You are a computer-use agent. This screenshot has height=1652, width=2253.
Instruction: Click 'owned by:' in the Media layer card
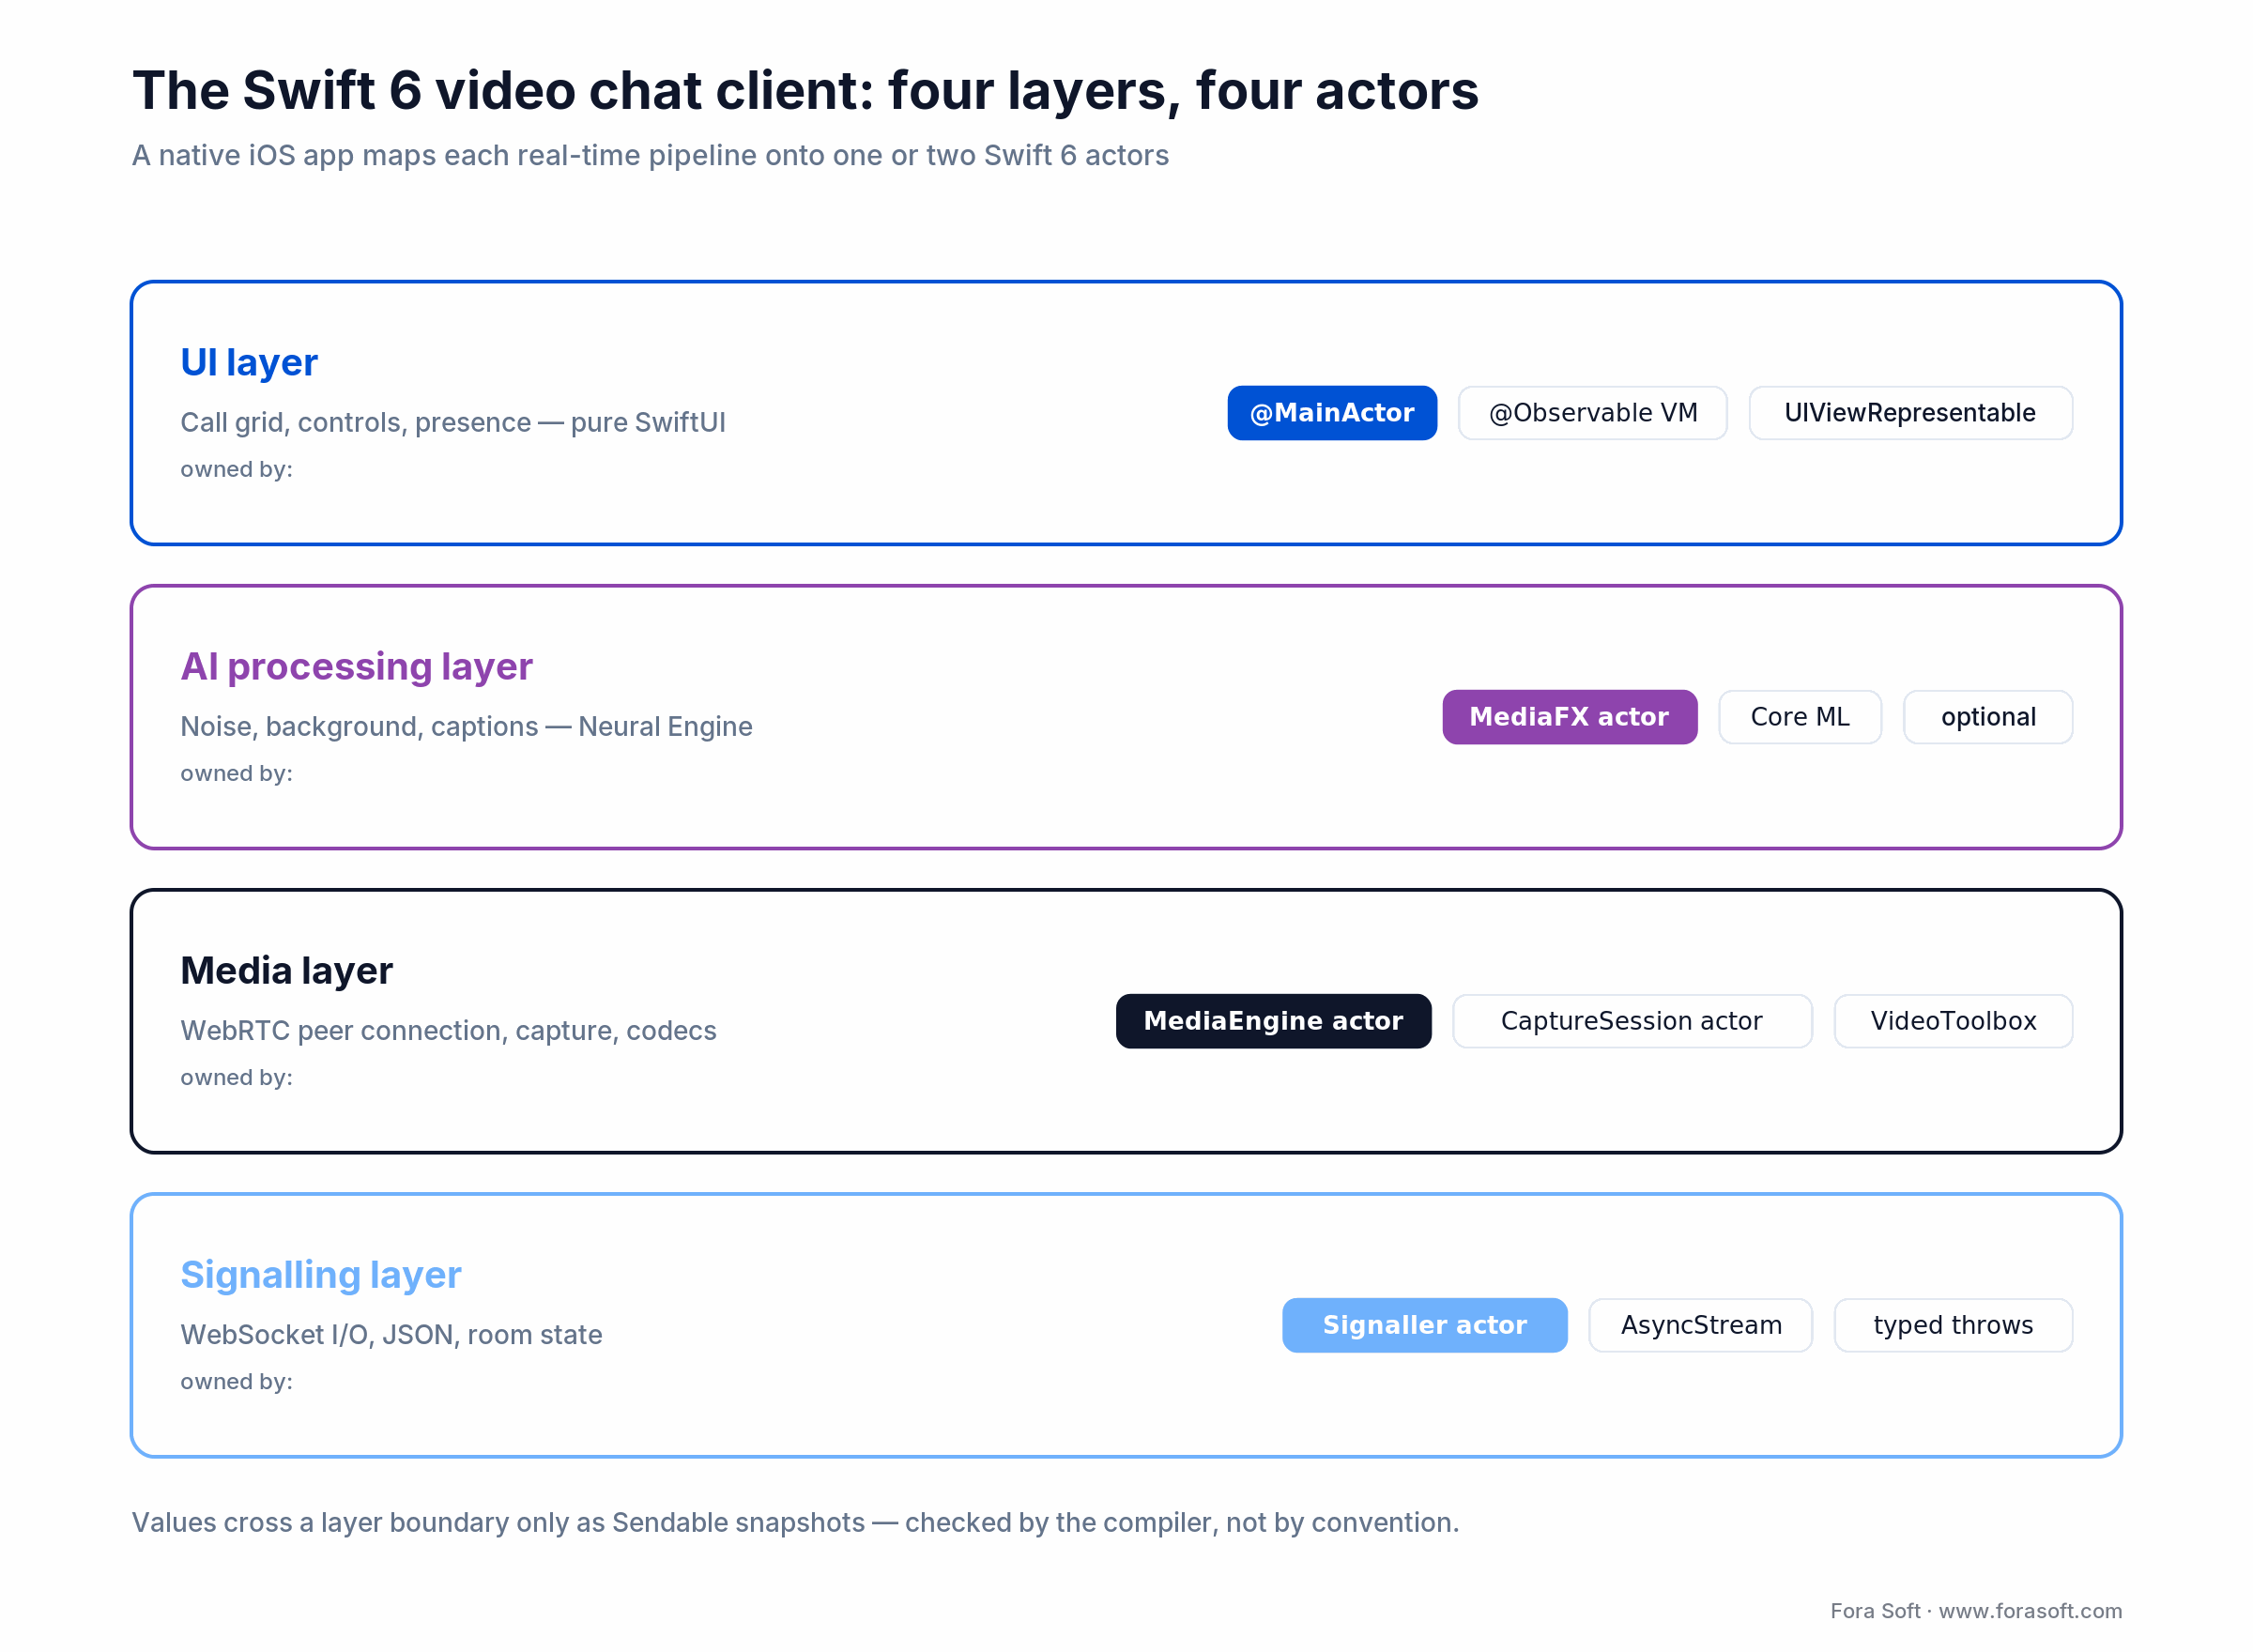236,1077
